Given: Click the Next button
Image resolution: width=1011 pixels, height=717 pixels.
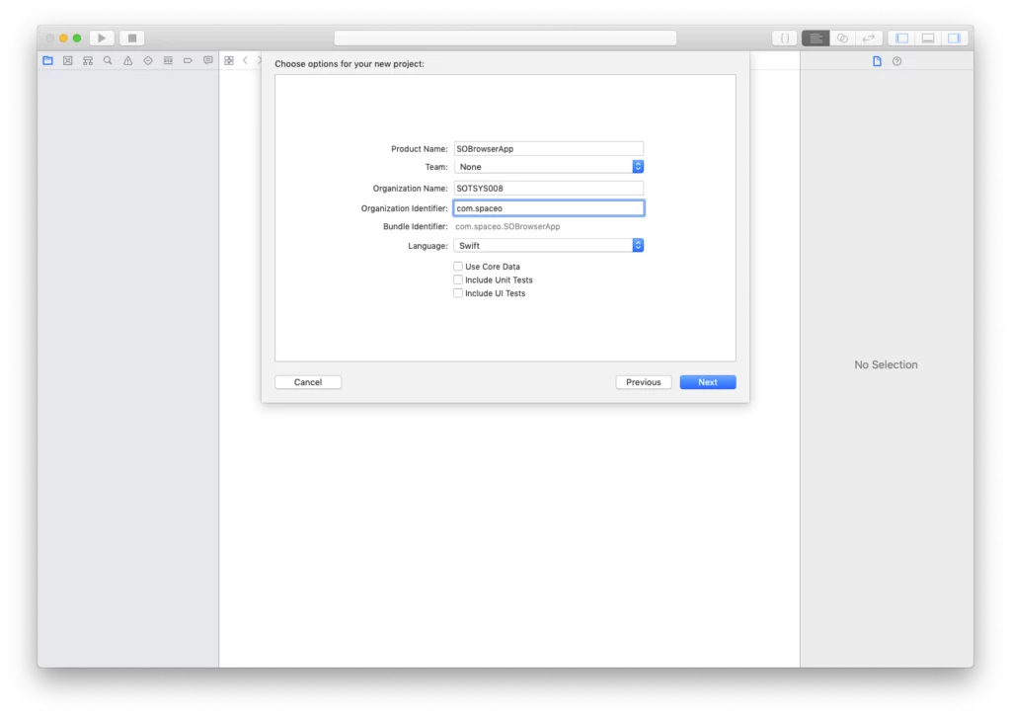Looking at the screenshot, I should click(707, 382).
